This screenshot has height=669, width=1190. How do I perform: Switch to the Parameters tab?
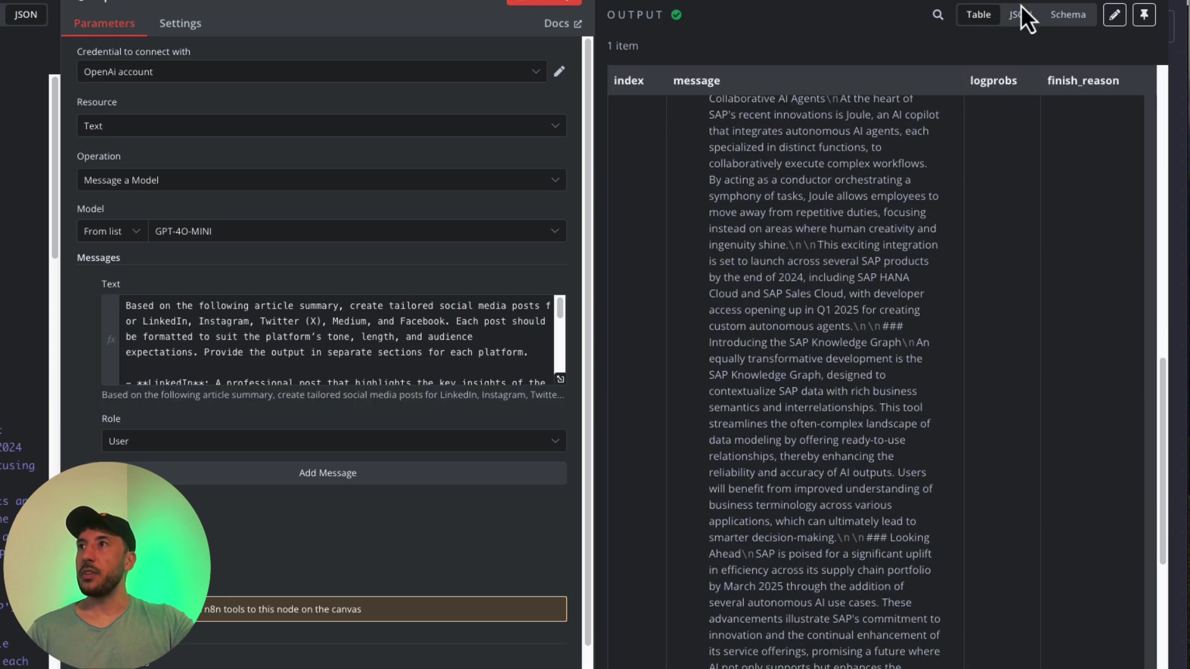(104, 24)
